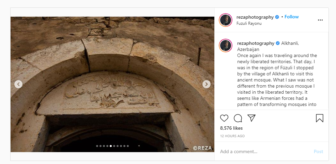The height and width of the screenshot is (164, 336).
Task: Select the first carousel indicator dot
Action: [x=97, y=146]
